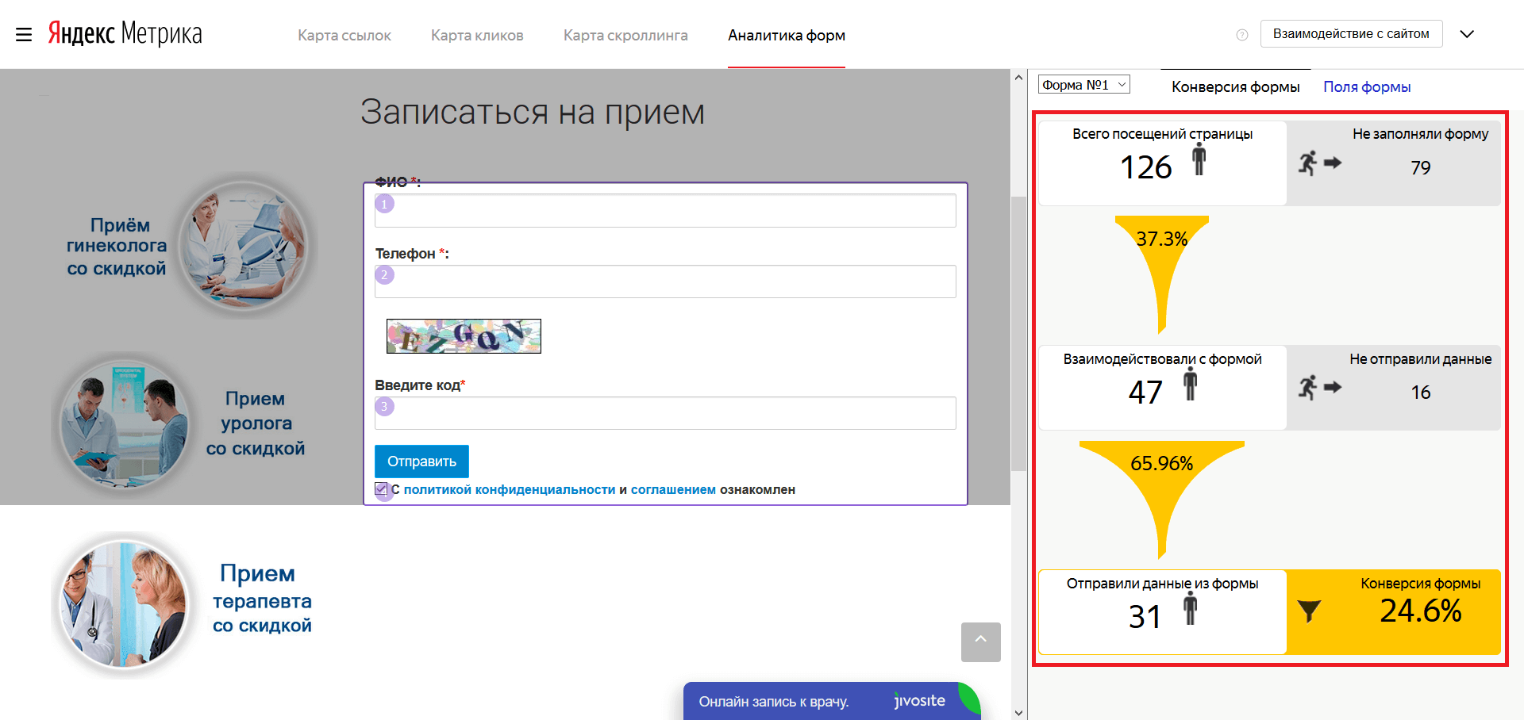
Task: Click the vertical scrollbar of the page preview
Action: point(1018,333)
